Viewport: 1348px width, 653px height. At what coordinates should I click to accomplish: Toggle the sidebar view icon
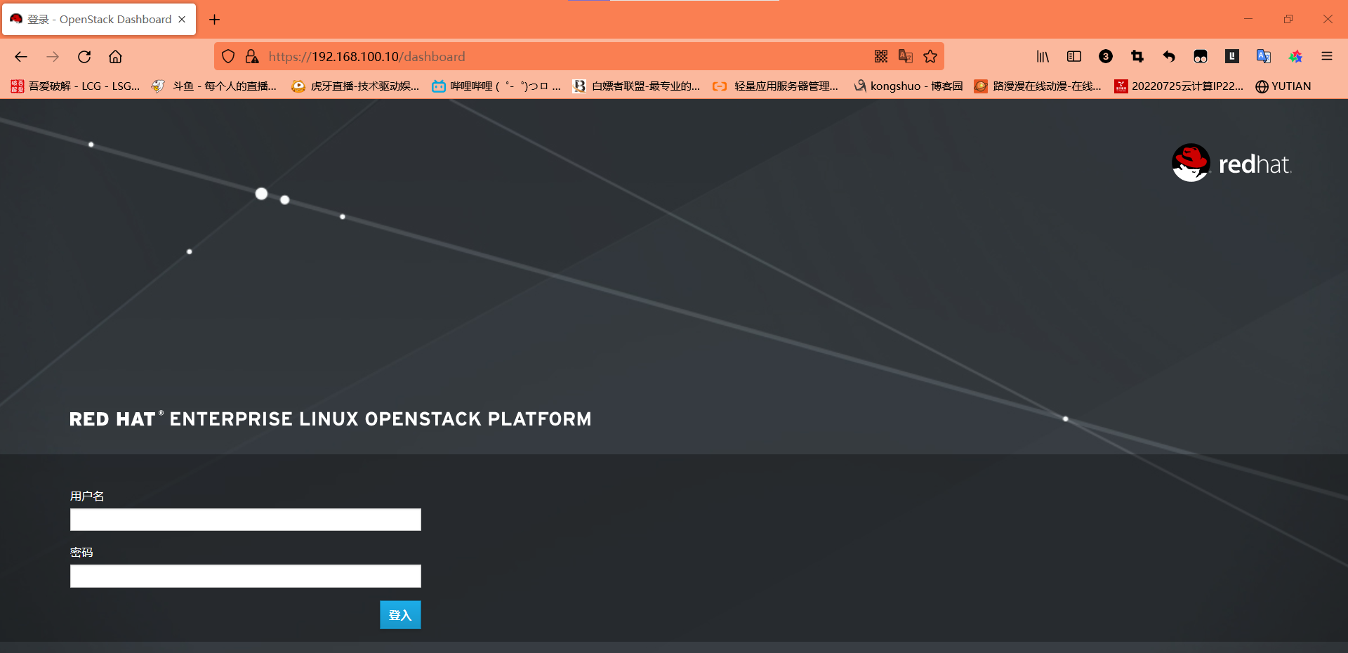1074,57
